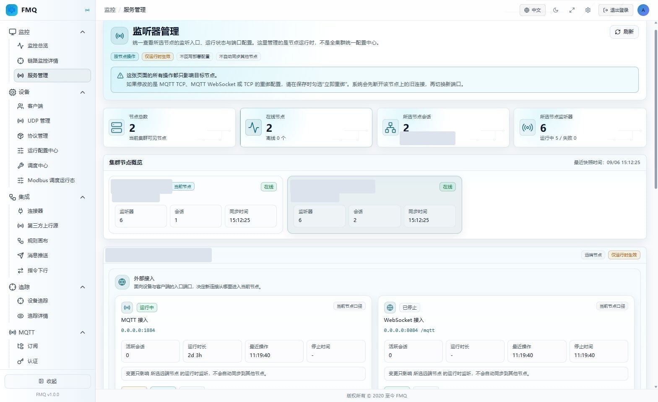Click the 不自动同步其他节点 tag
The width and height of the screenshot is (658, 402).
(238, 57)
